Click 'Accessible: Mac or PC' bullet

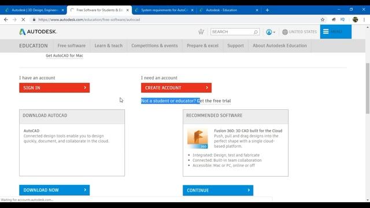coord(224,166)
